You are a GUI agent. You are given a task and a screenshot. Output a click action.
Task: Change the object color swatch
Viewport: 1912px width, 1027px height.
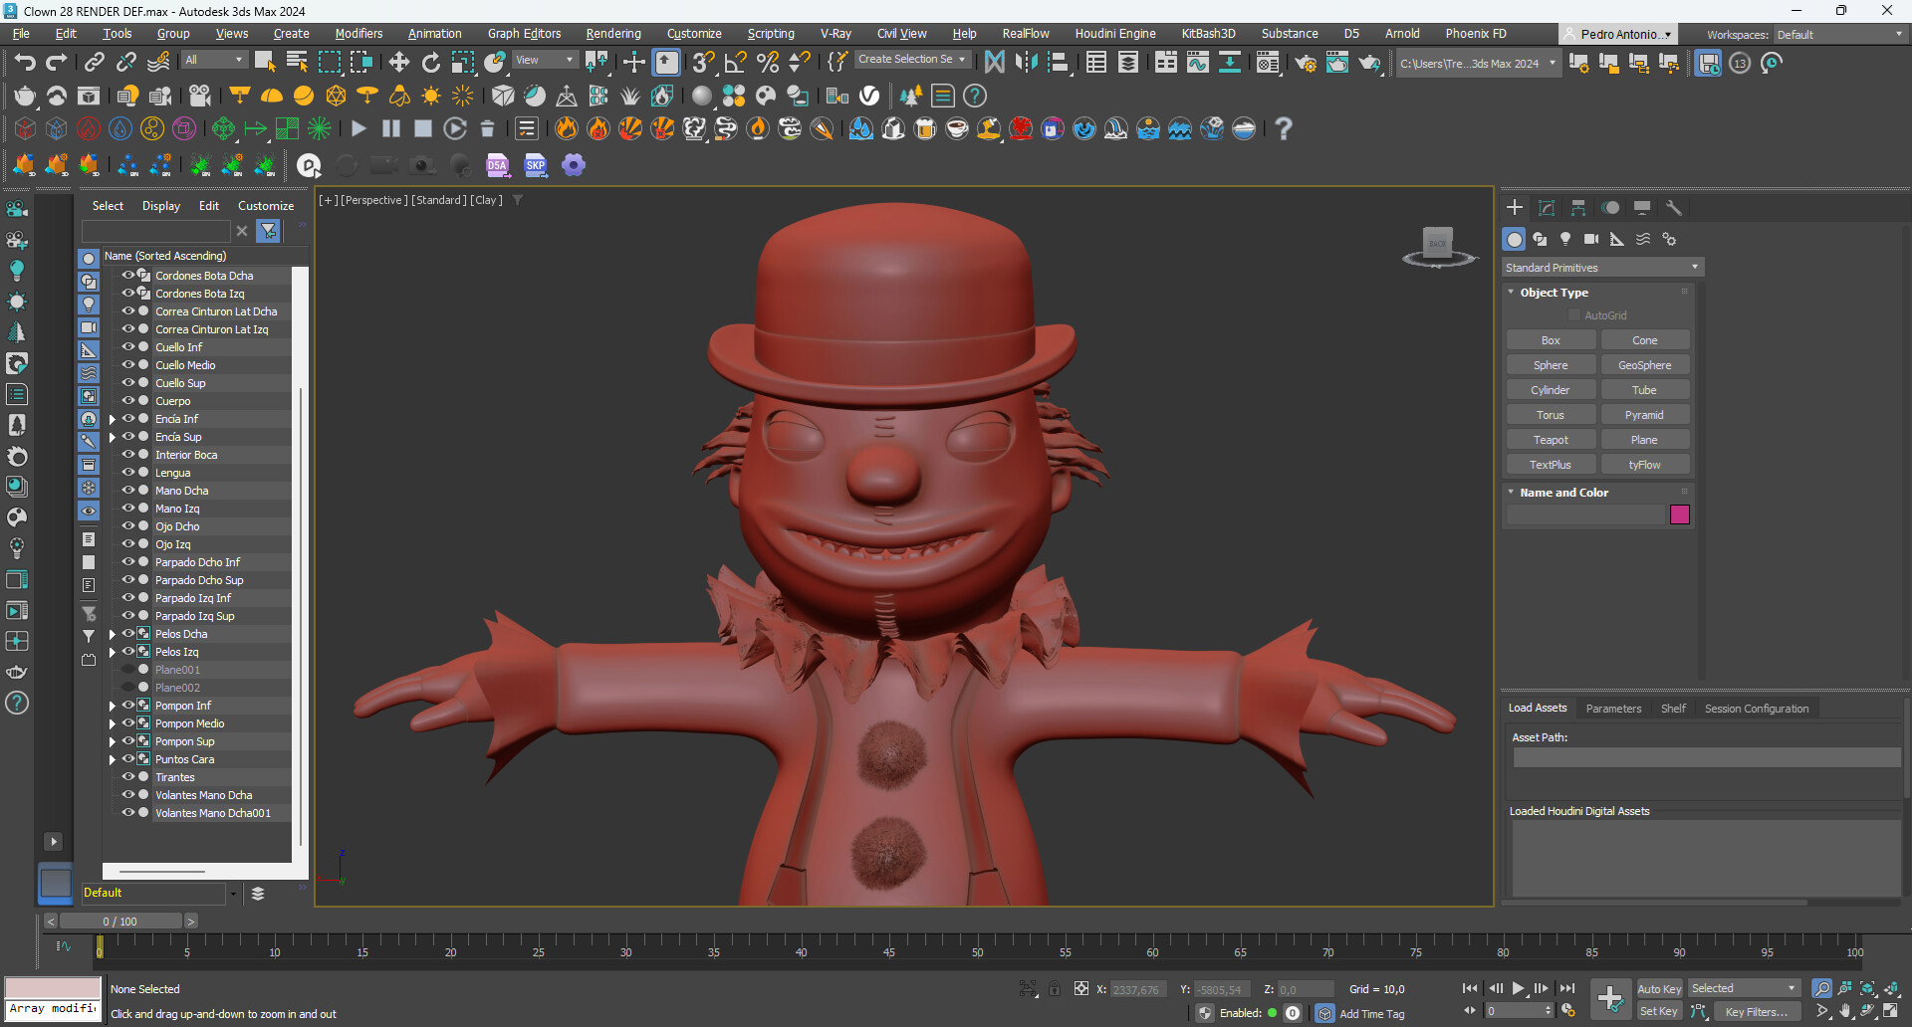click(1680, 514)
